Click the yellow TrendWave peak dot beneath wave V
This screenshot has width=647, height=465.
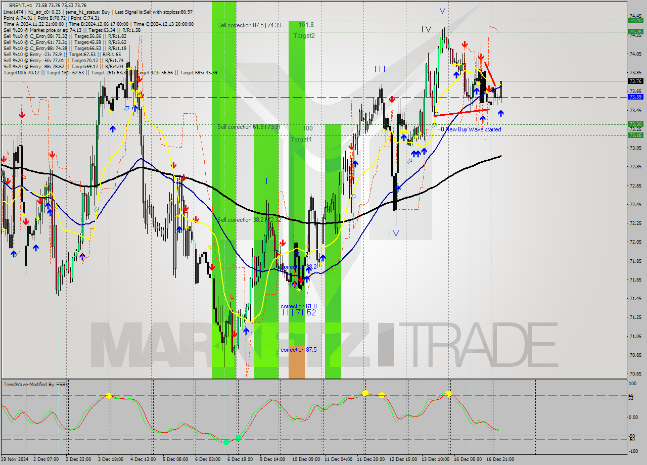pos(448,393)
